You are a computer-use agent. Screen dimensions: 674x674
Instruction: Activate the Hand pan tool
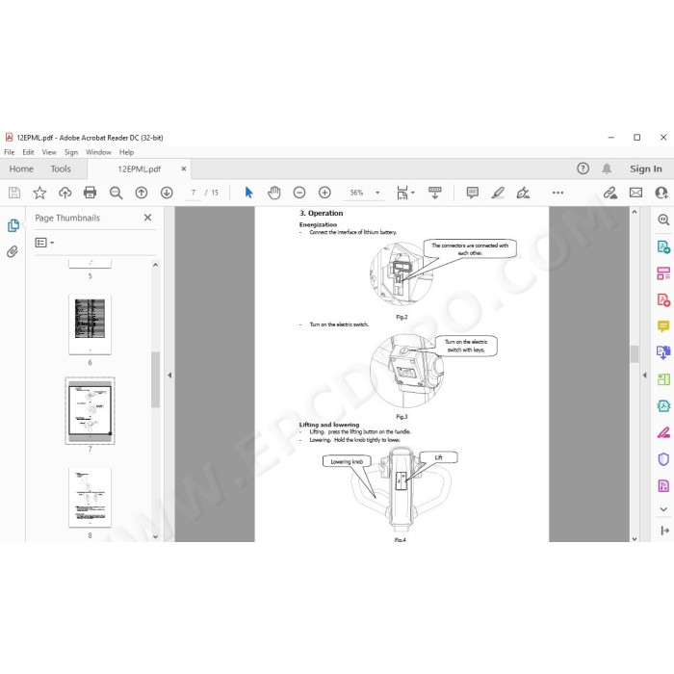(273, 193)
